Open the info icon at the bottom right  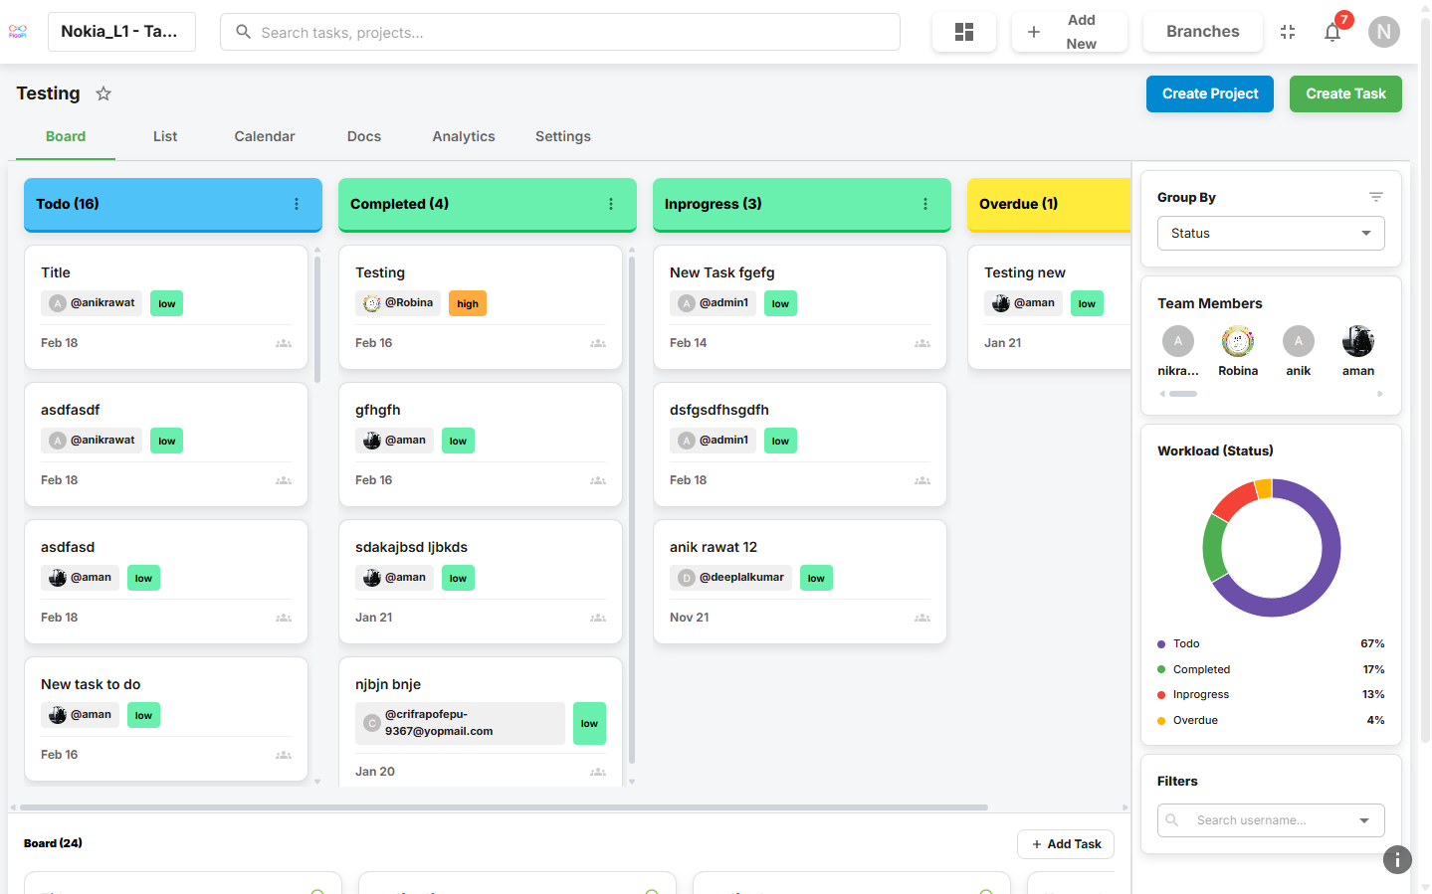point(1397,859)
